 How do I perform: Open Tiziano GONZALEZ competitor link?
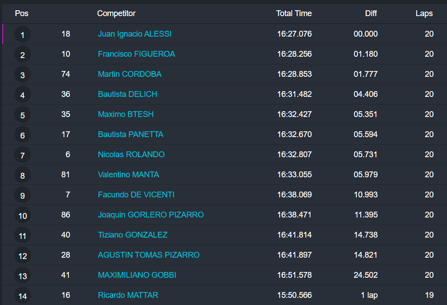click(132, 235)
